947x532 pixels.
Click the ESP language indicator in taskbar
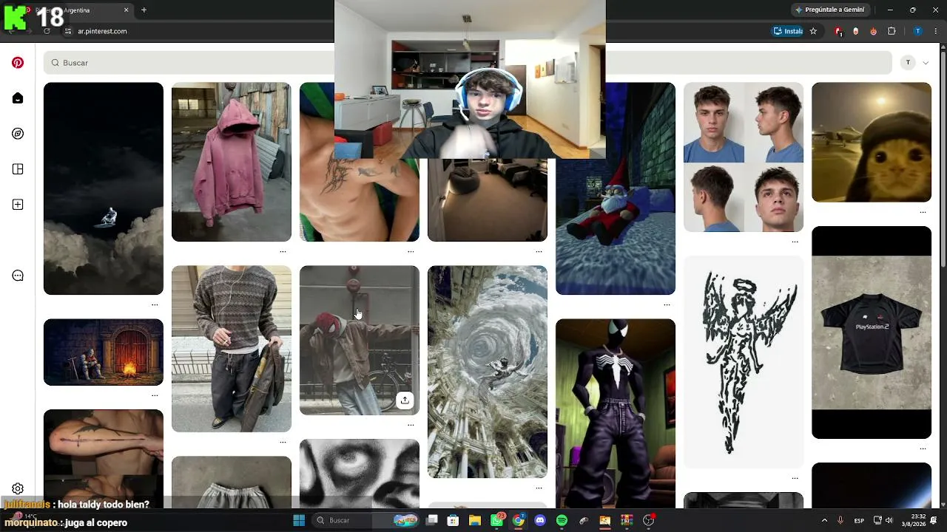pos(859,520)
